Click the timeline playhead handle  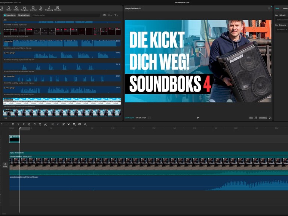coord(20,128)
